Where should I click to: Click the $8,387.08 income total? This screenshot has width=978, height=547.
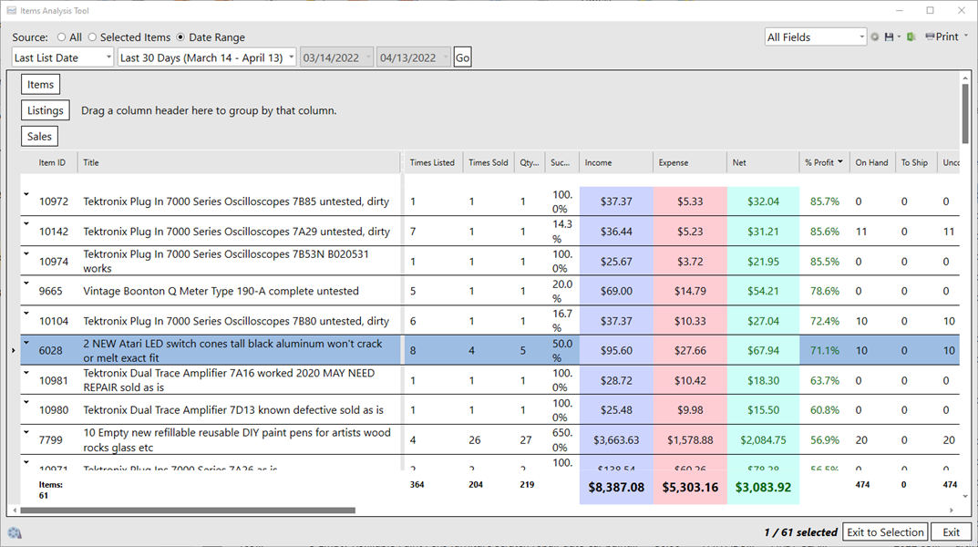[616, 487]
